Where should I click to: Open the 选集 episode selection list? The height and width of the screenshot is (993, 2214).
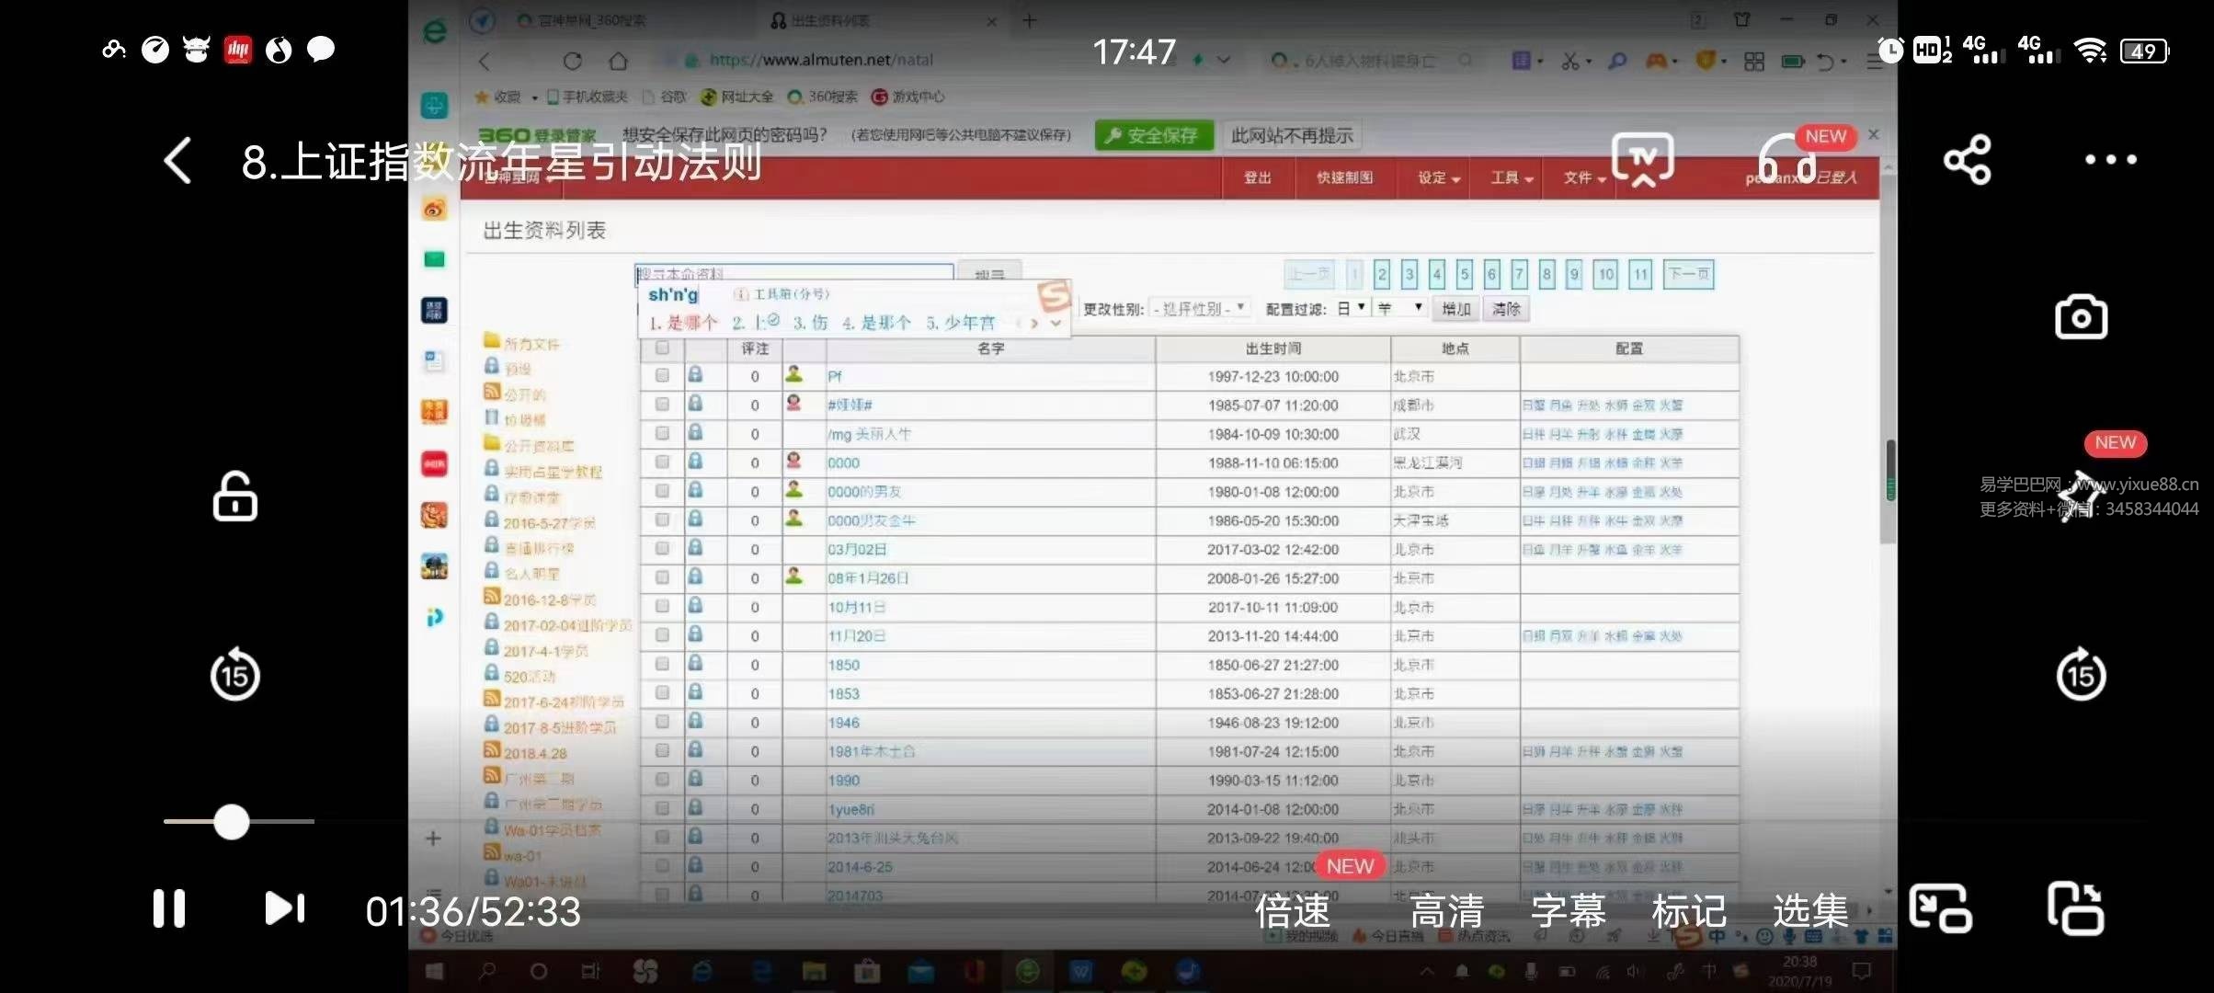point(1809,911)
